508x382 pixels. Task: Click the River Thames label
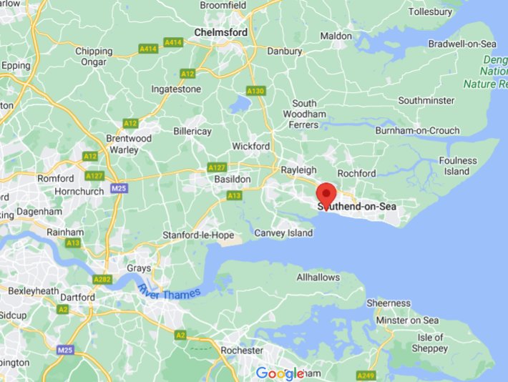(x=169, y=292)
